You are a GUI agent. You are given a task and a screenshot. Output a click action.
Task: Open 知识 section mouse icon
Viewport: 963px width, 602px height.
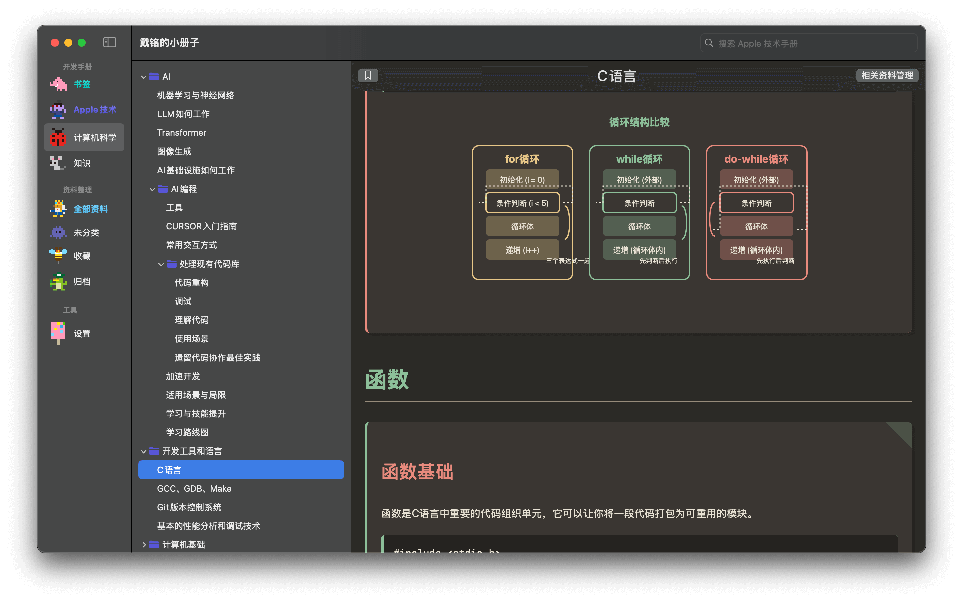coord(58,163)
